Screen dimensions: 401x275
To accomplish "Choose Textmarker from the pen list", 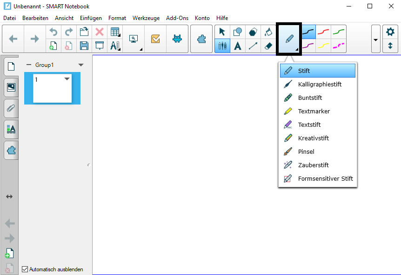I will point(314,111).
